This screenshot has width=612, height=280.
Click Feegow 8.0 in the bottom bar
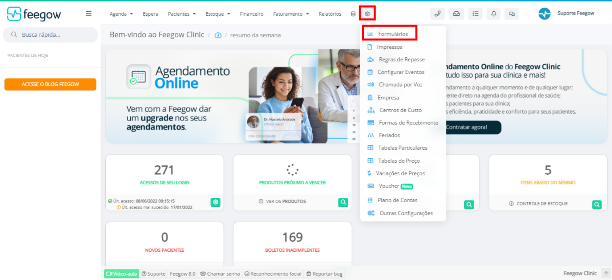(x=182, y=274)
